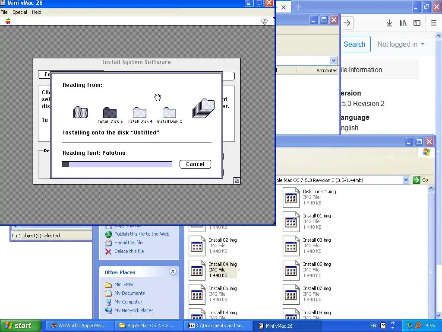Click the browser forward arrow button
The height and width of the screenshot is (332, 442).
[x=347, y=23]
